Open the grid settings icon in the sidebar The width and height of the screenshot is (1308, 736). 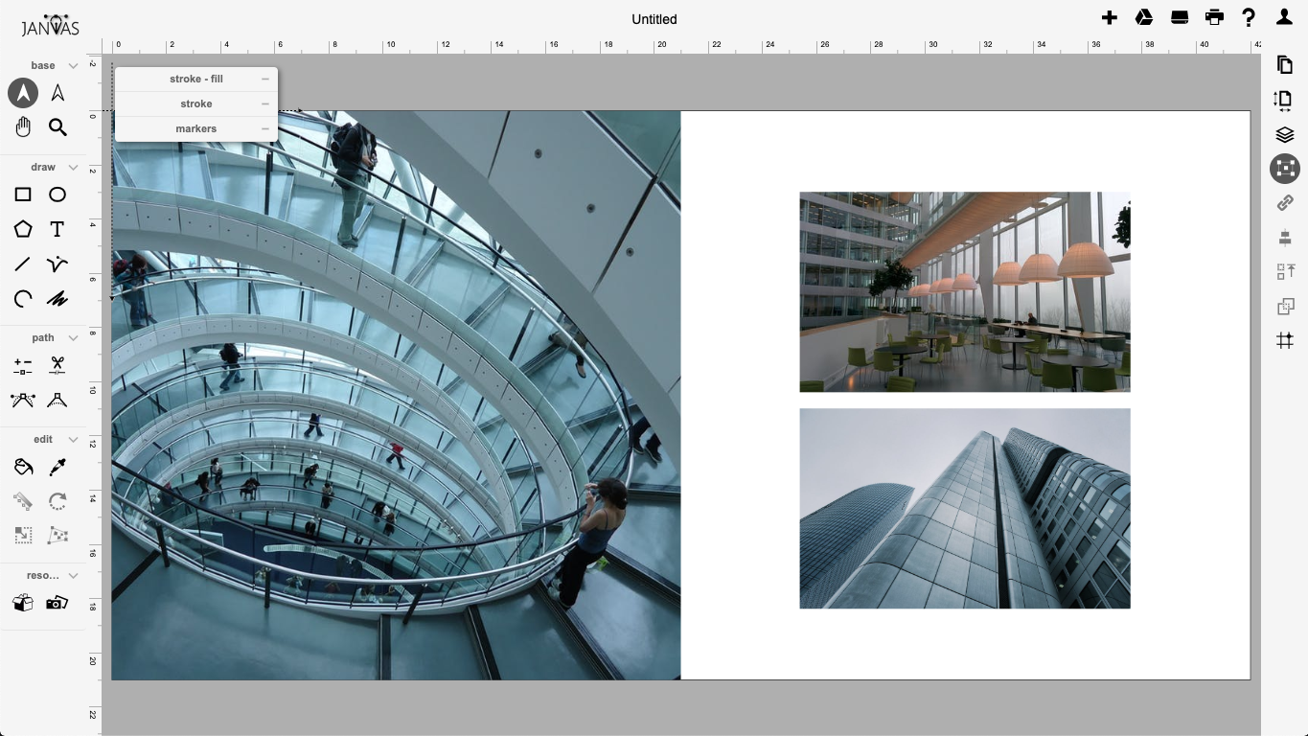(x=1284, y=340)
